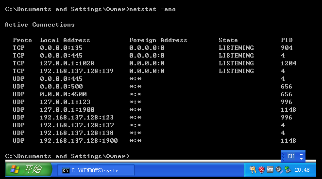
Task: Click the Foreign Address column header
Action: click(158, 40)
